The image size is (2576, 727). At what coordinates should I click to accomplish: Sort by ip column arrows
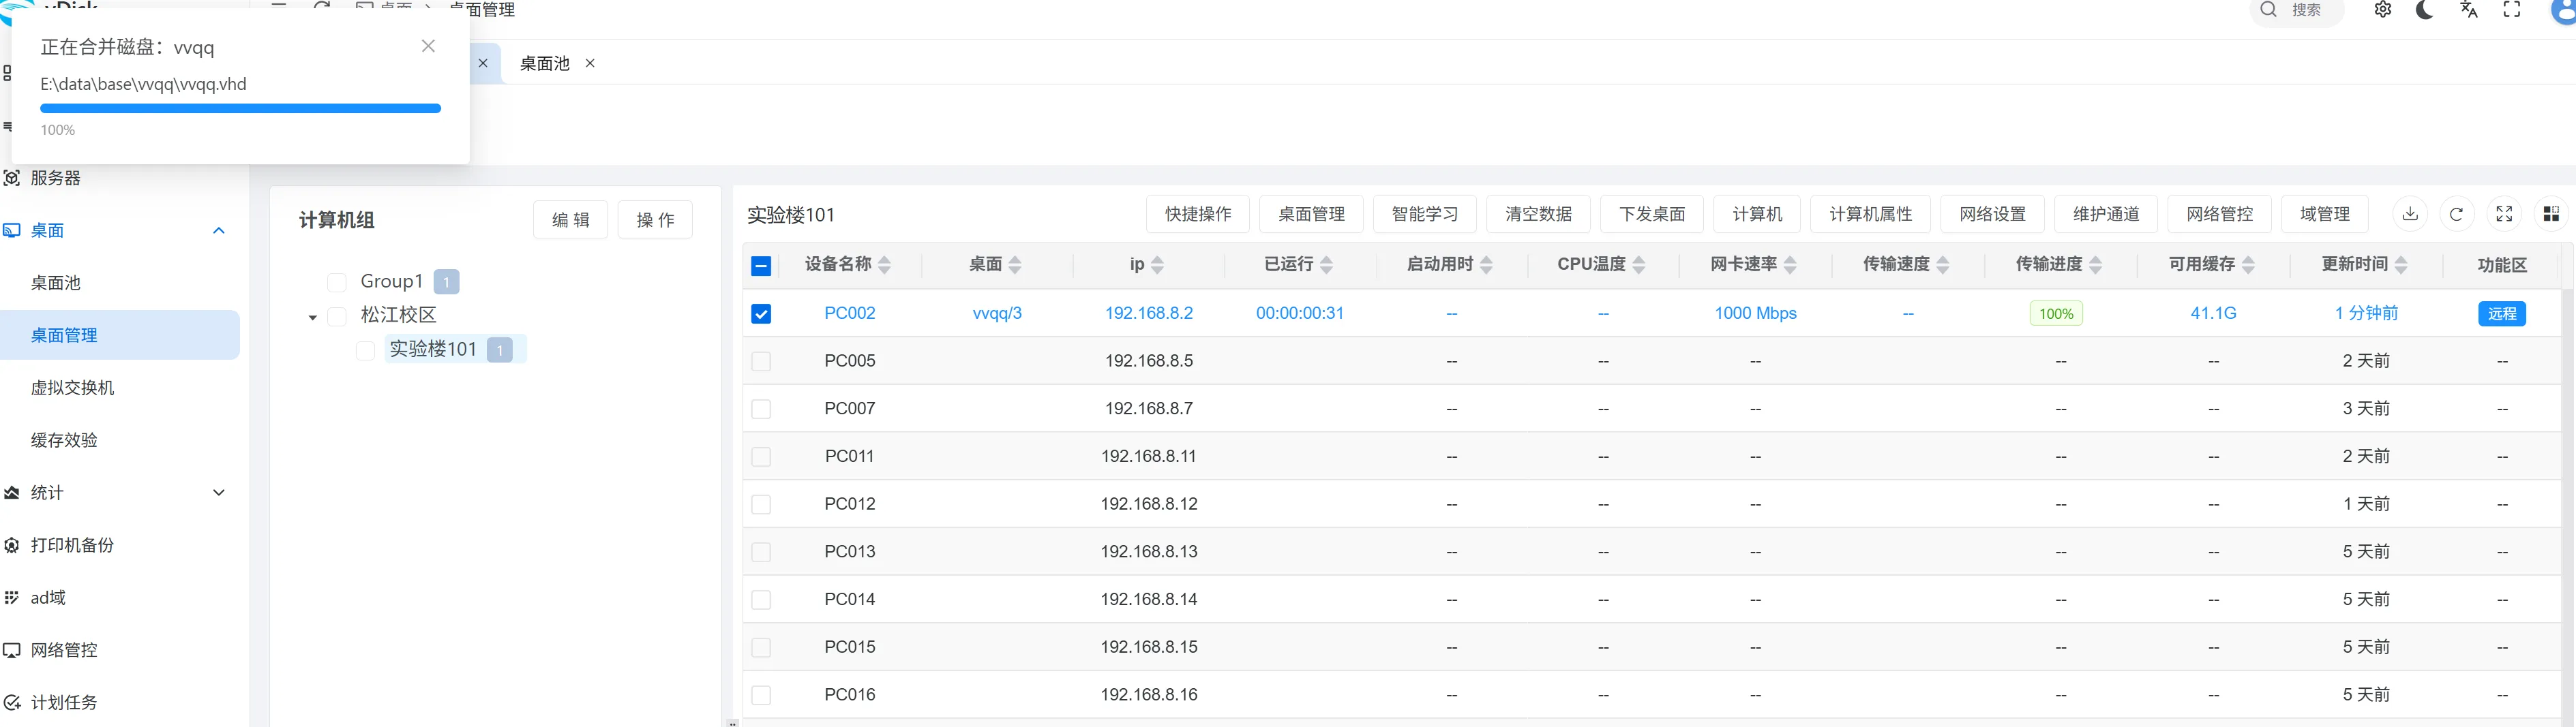click(x=1158, y=264)
